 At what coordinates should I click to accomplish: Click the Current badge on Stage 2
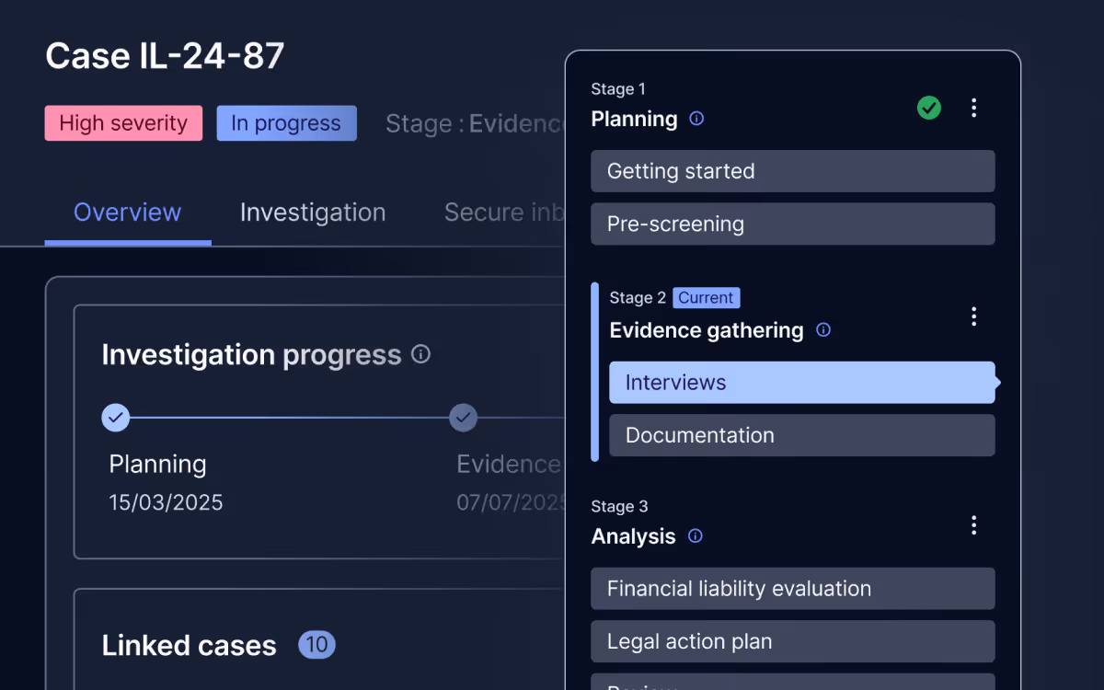tap(706, 297)
